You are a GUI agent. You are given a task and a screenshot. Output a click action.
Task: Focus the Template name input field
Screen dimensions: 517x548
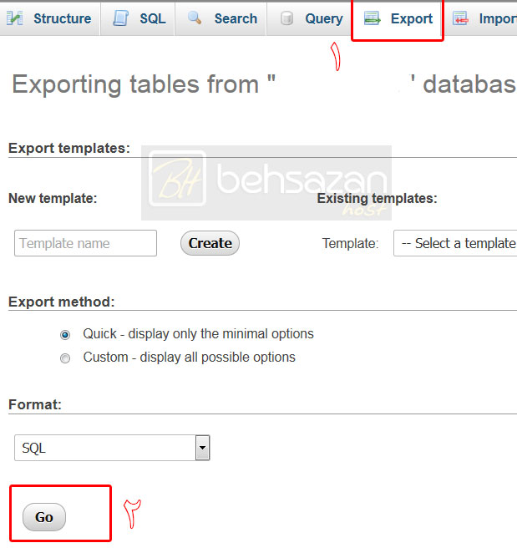point(85,243)
